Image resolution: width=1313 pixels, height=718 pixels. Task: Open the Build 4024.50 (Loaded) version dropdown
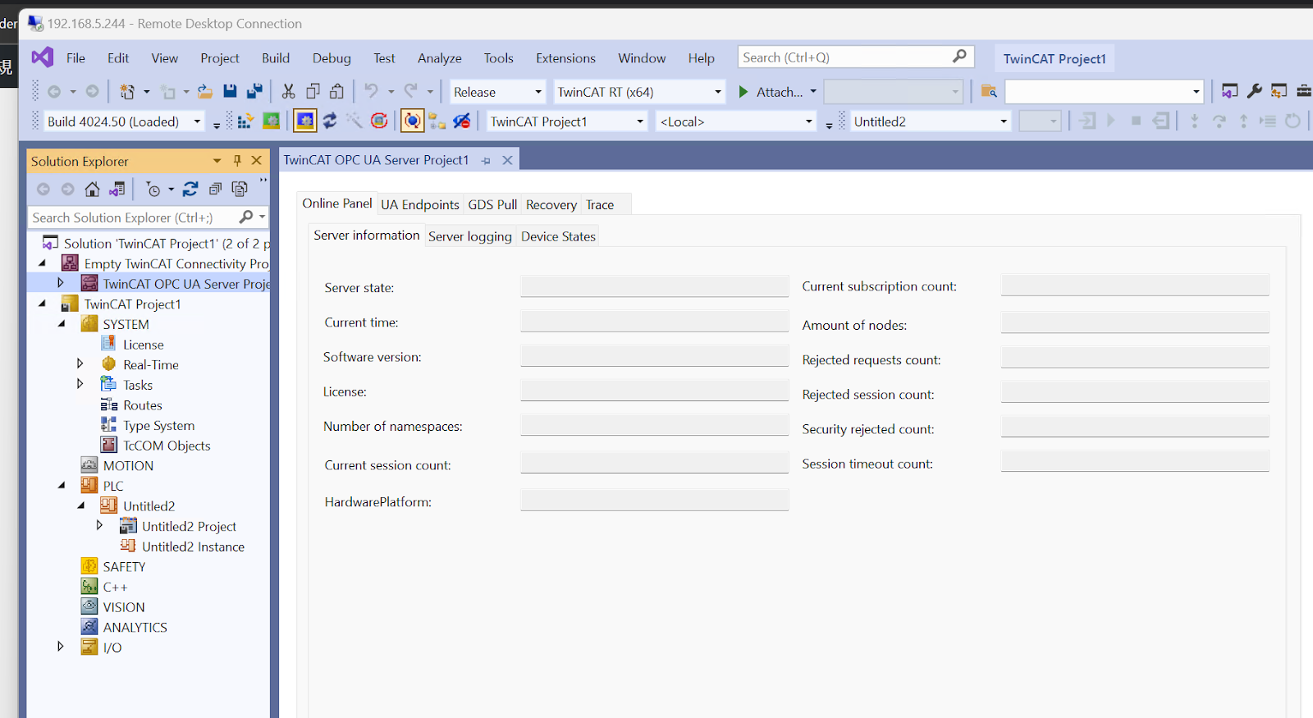197,121
